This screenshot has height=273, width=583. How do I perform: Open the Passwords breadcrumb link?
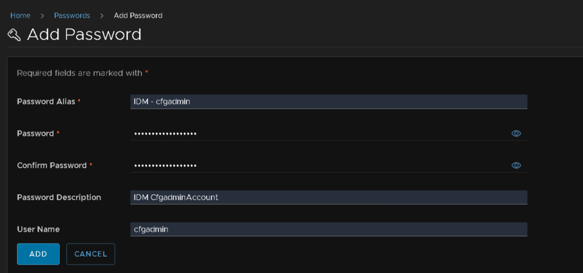pyautogui.click(x=72, y=16)
